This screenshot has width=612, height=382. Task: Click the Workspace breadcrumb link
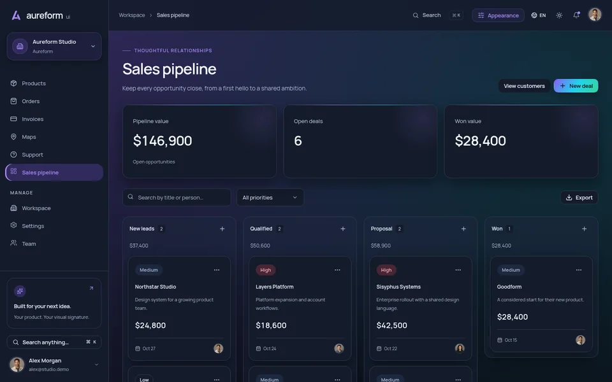point(131,15)
